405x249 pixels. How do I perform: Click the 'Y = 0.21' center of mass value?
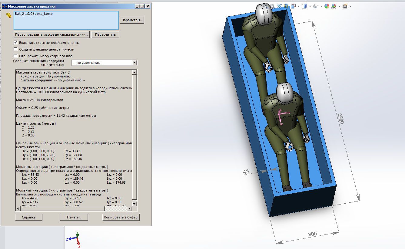click(x=28, y=131)
